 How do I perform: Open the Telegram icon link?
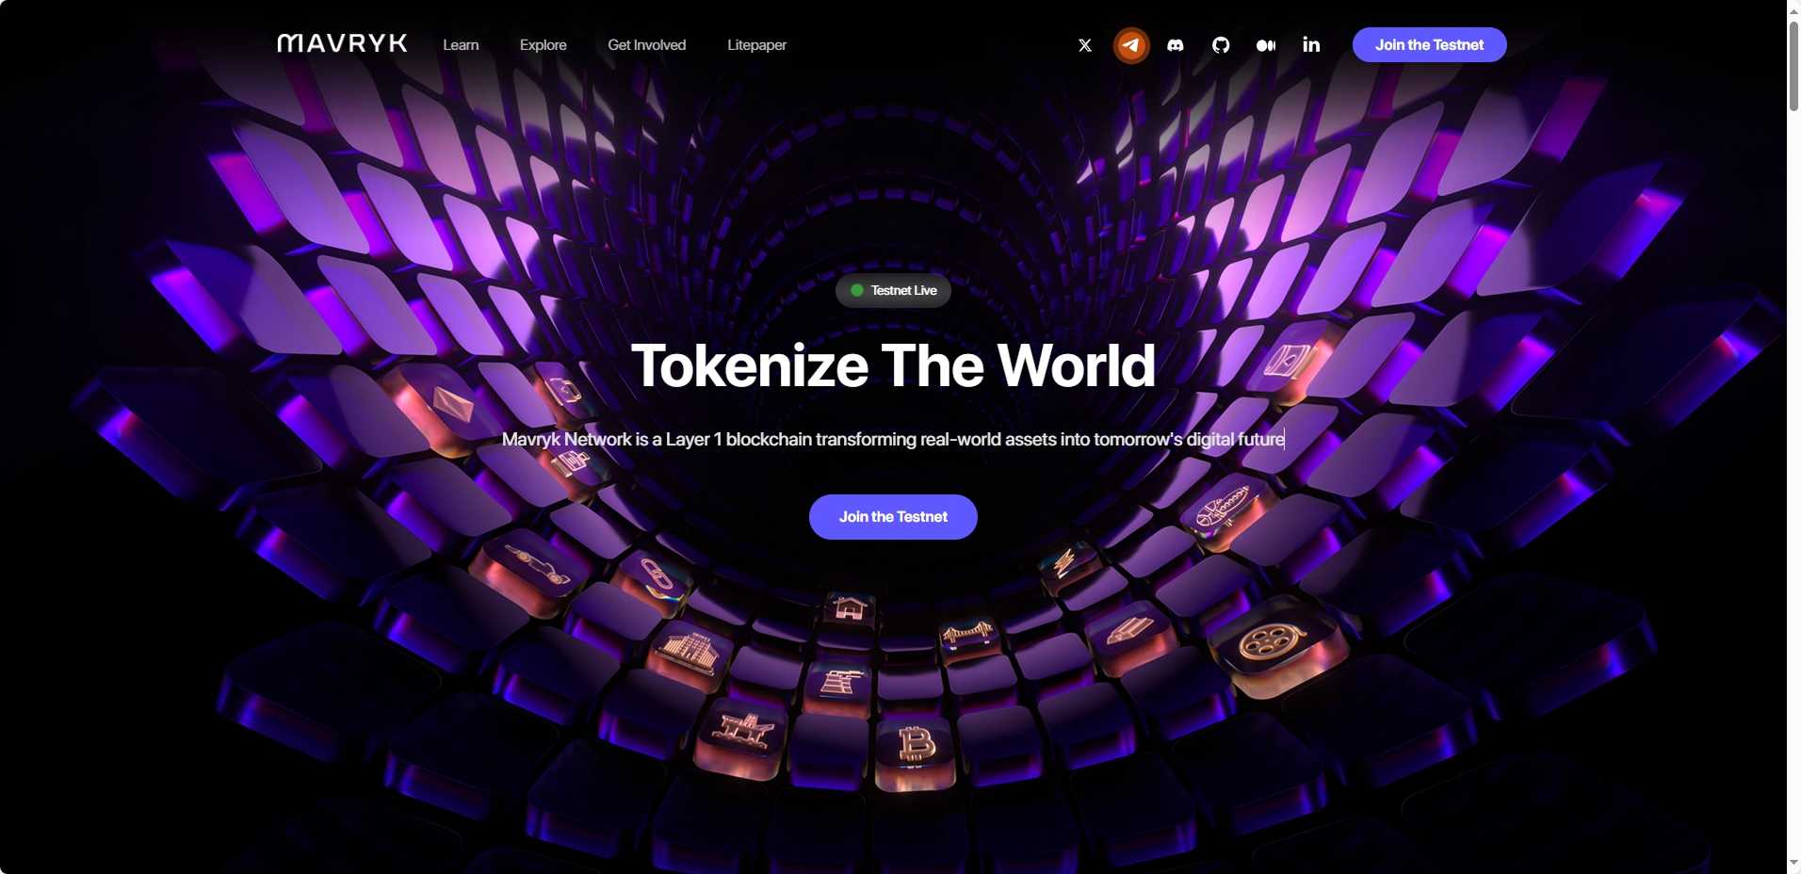(x=1131, y=45)
